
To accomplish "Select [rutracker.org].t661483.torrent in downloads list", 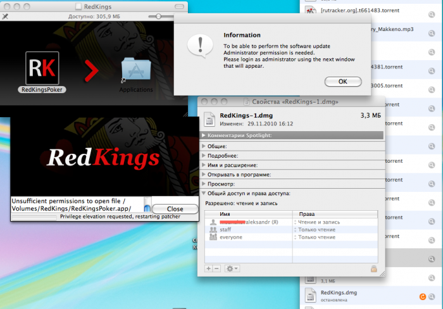I will click(x=371, y=13).
